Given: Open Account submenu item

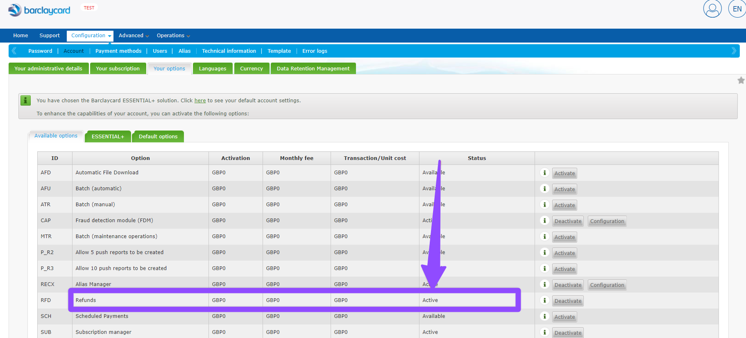Looking at the screenshot, I should point(74,51).
